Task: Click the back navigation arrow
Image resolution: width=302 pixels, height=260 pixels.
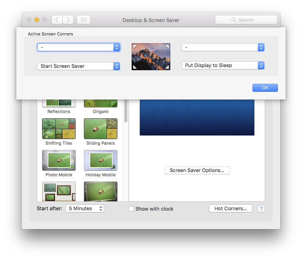Action: pos(57,20)
